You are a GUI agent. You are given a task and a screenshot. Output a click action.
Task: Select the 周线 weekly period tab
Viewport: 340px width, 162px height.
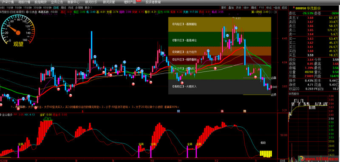coord(63,7)
